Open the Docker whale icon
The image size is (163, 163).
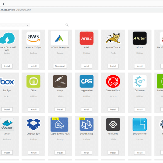pos(7,125)
